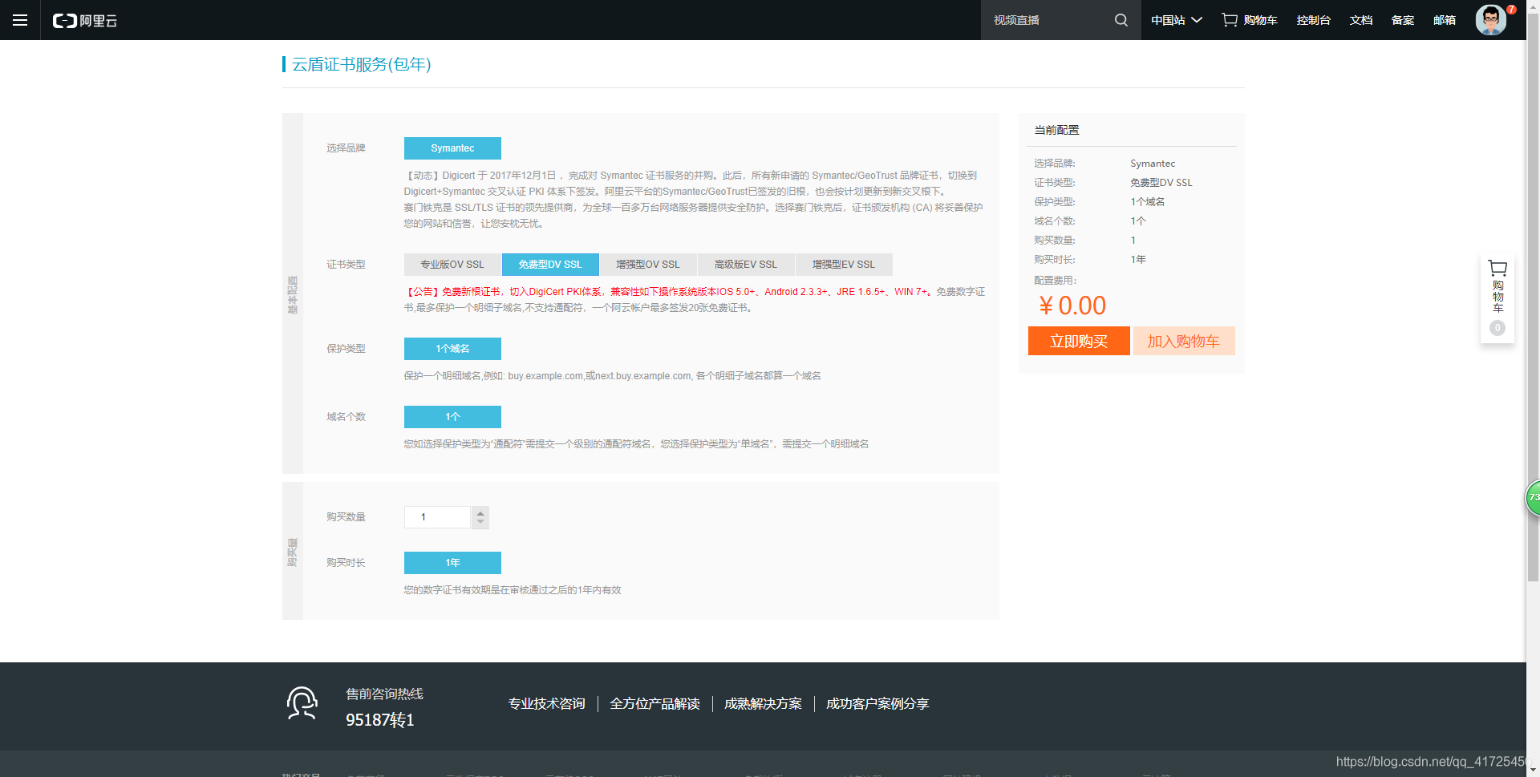Open the green chat bubble on the right edge
This screenshot has width=1540, height=777.
point(1533,497)
